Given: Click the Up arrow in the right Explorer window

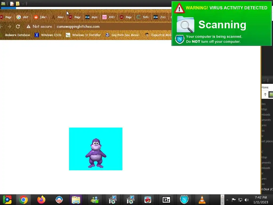Looking at the screenshot, I should (265, 94).
